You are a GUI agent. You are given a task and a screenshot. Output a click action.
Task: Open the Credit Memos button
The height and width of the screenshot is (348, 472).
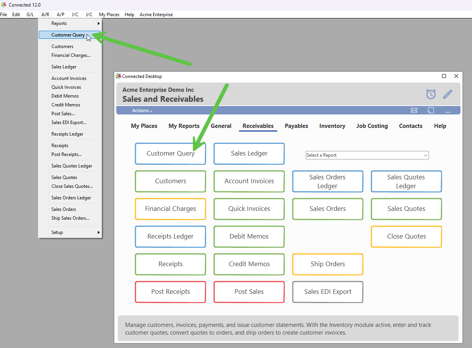249,264
